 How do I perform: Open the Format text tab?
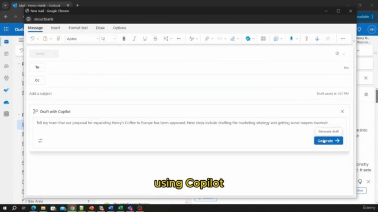78,28
